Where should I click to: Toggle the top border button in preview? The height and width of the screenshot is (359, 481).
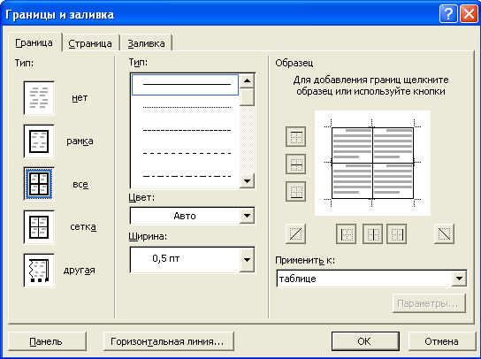click(295, 136)
